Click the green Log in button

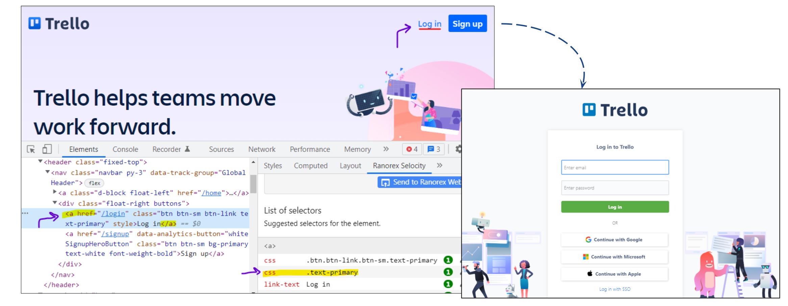615,207
